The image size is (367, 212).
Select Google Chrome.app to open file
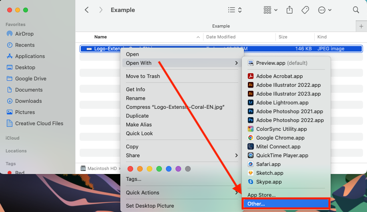point(280,138)
